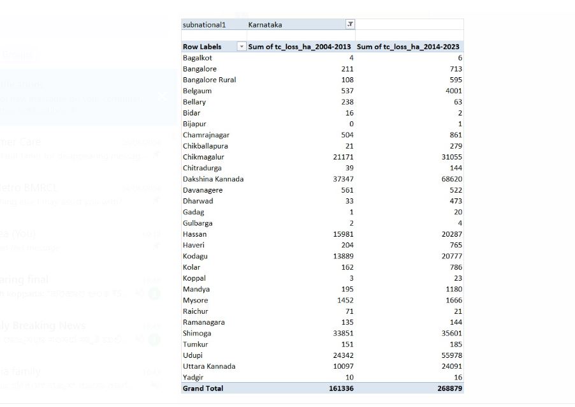
Task: Select the Gulbarga row label
Action: coord(198,223)
